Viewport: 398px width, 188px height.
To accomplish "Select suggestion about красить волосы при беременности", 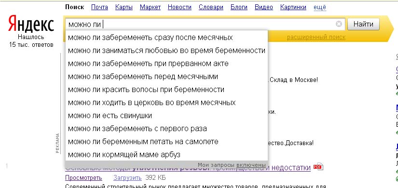I will pos(166,90).
